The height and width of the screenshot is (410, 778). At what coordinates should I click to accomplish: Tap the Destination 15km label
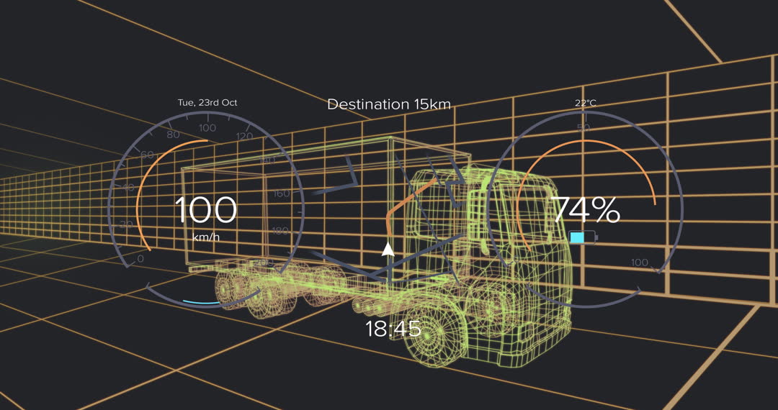click(389, 104)
